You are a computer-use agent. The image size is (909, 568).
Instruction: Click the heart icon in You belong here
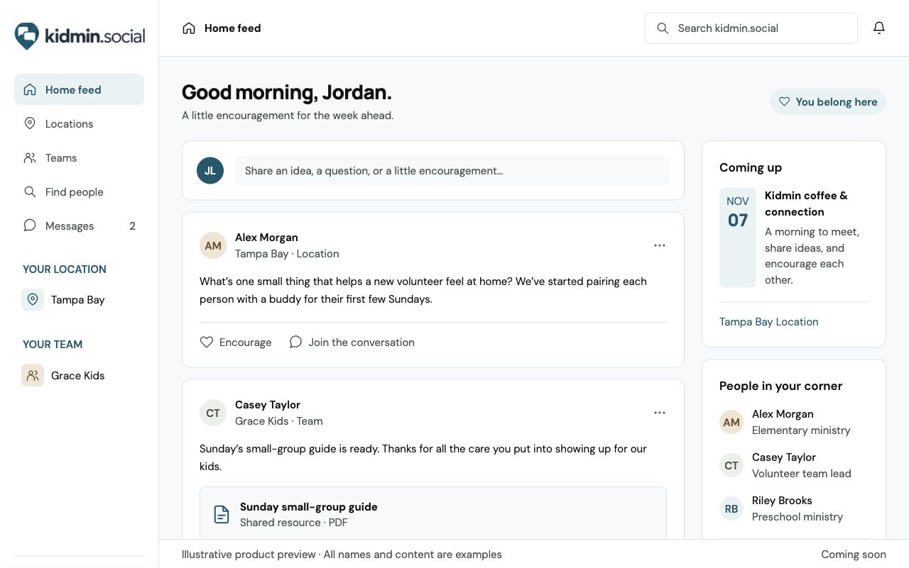[784, 102]
